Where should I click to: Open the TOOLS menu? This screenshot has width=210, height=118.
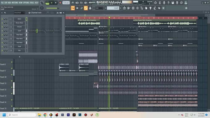tap(32, 3)
